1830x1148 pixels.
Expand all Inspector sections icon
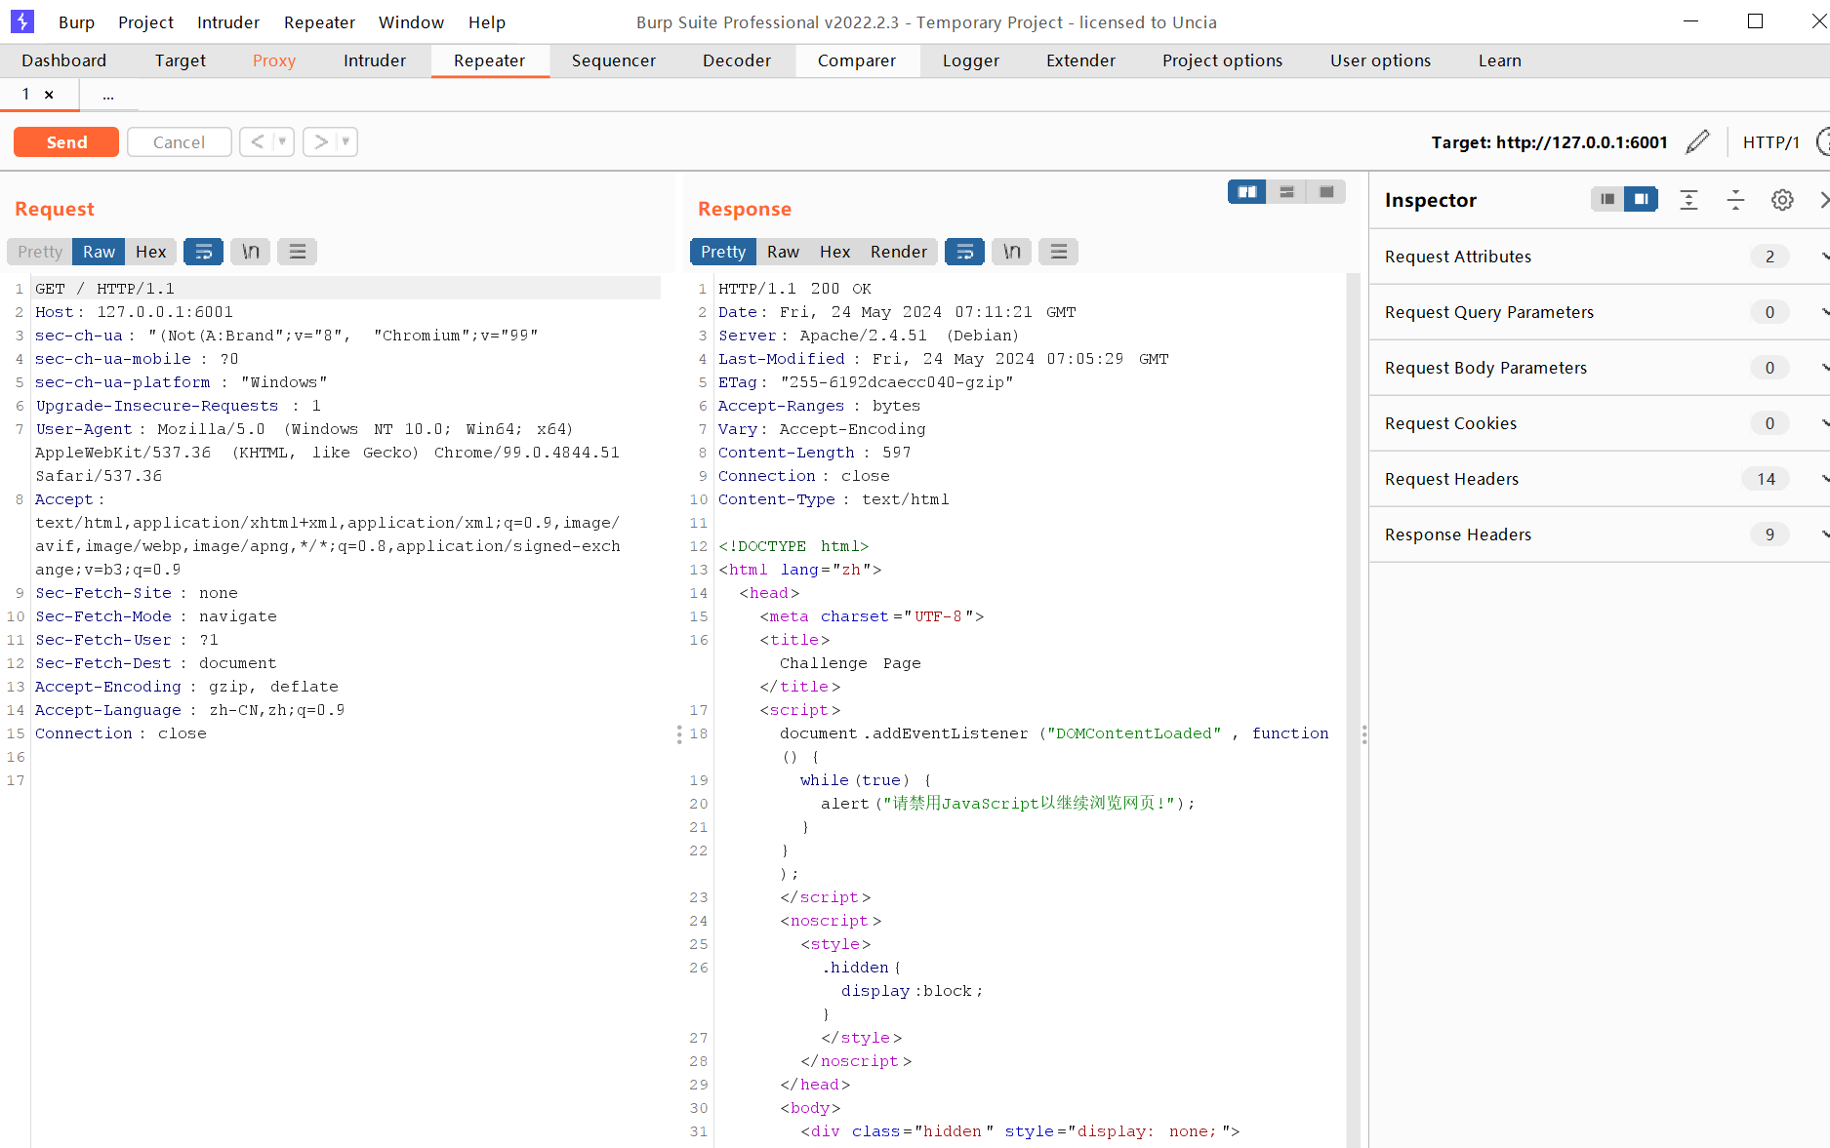click(x=1688, y=200)
